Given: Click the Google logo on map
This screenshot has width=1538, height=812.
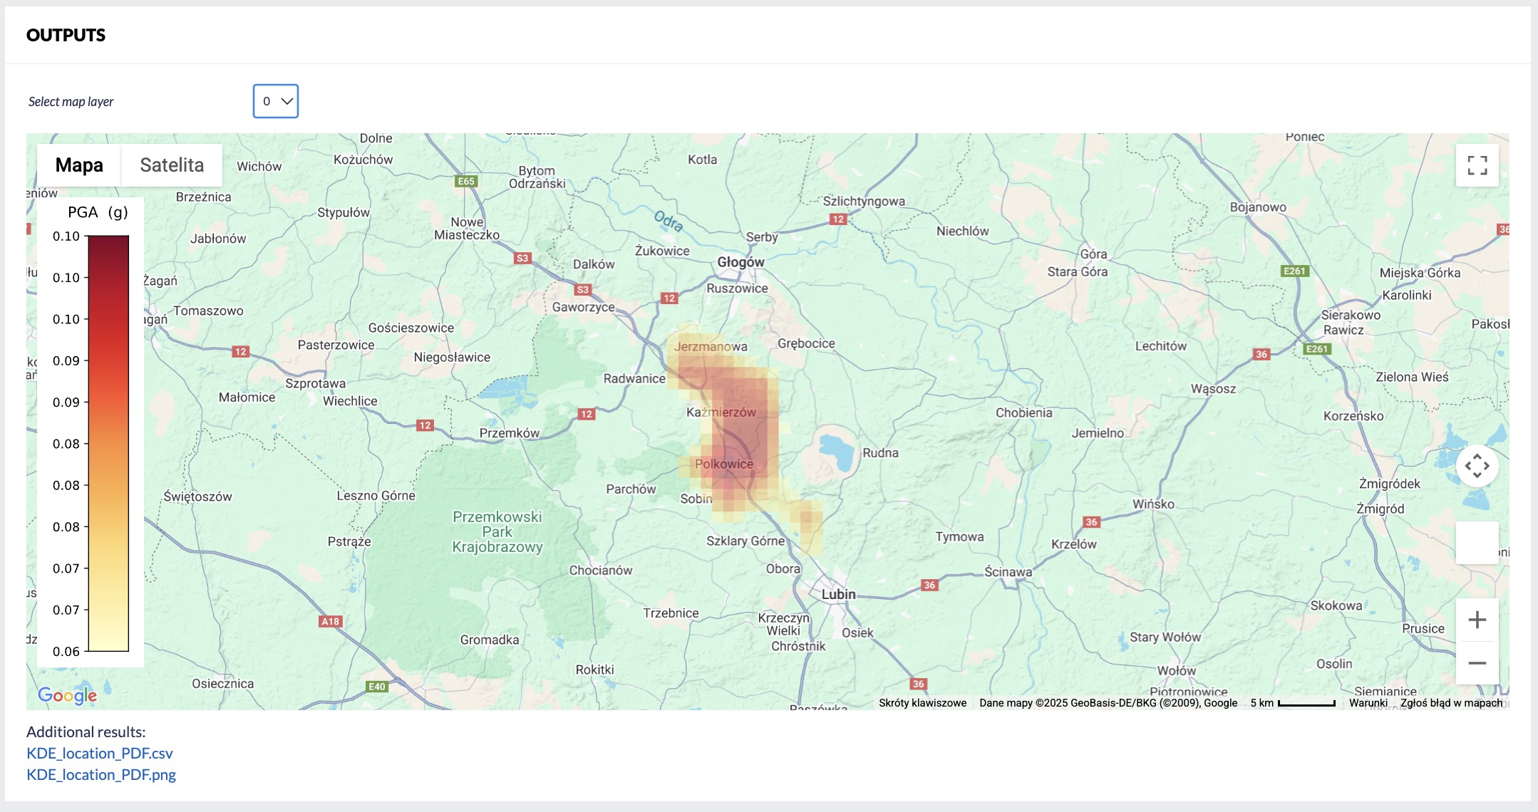Looking at the screenshot, I should coord(67,695).
